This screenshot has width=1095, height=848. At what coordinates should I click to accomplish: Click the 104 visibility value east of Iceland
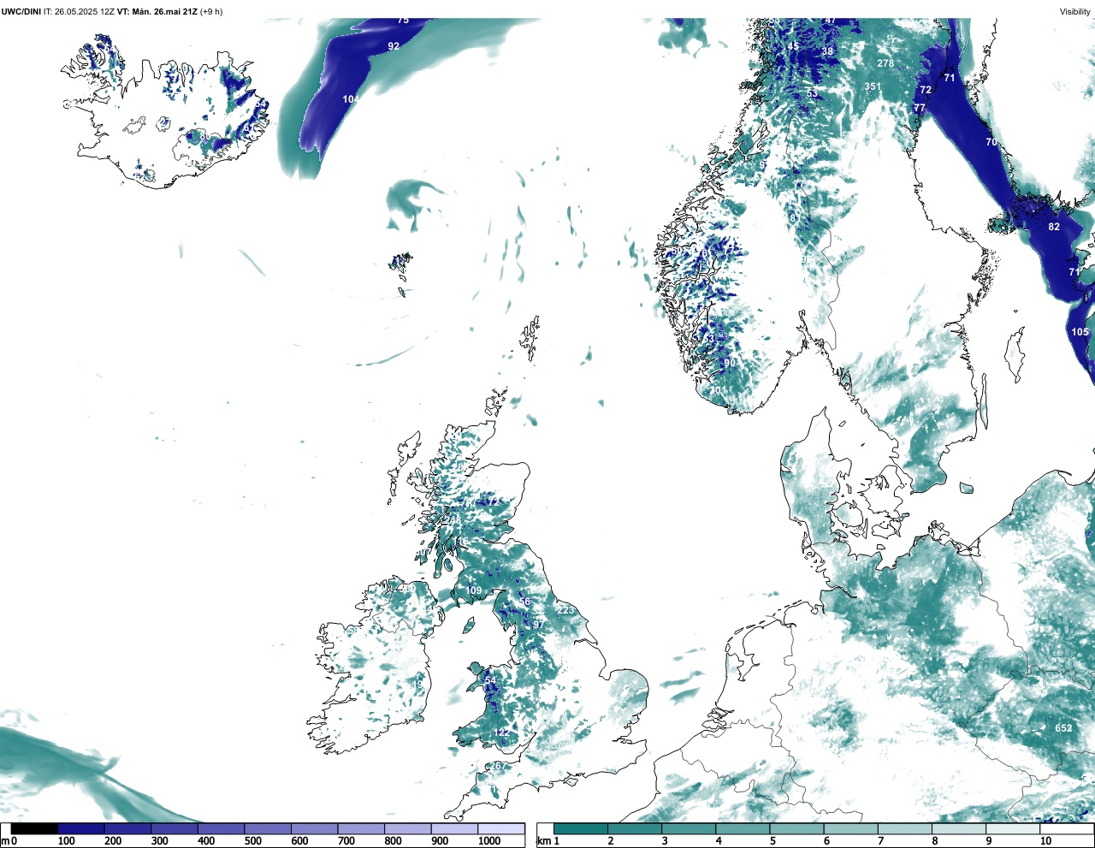[351, 99]
